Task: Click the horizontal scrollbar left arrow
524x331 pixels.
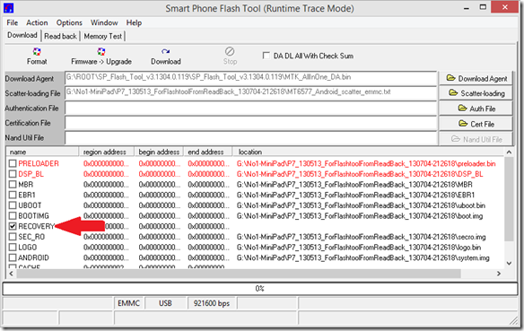Action: 11,274
